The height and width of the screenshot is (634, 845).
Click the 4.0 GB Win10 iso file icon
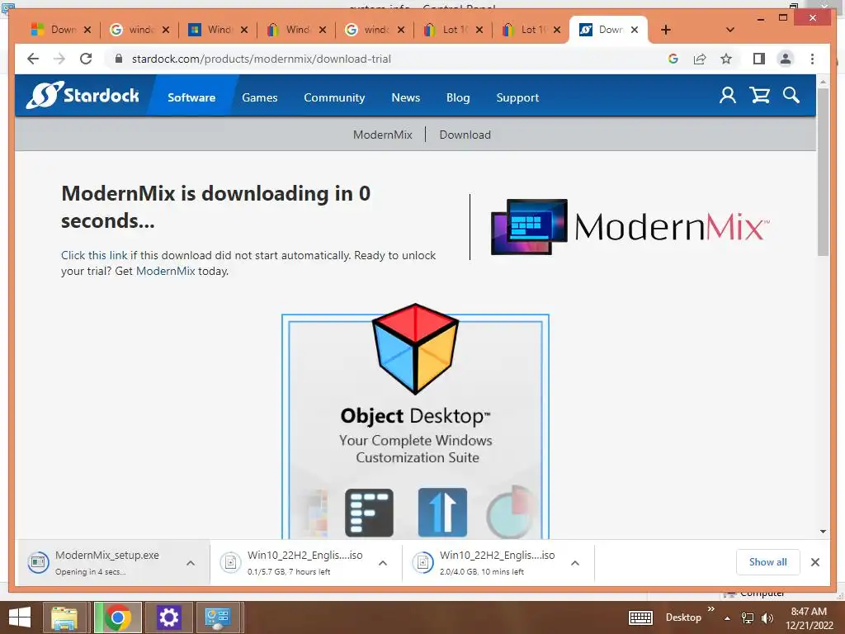tap(423, 562)
